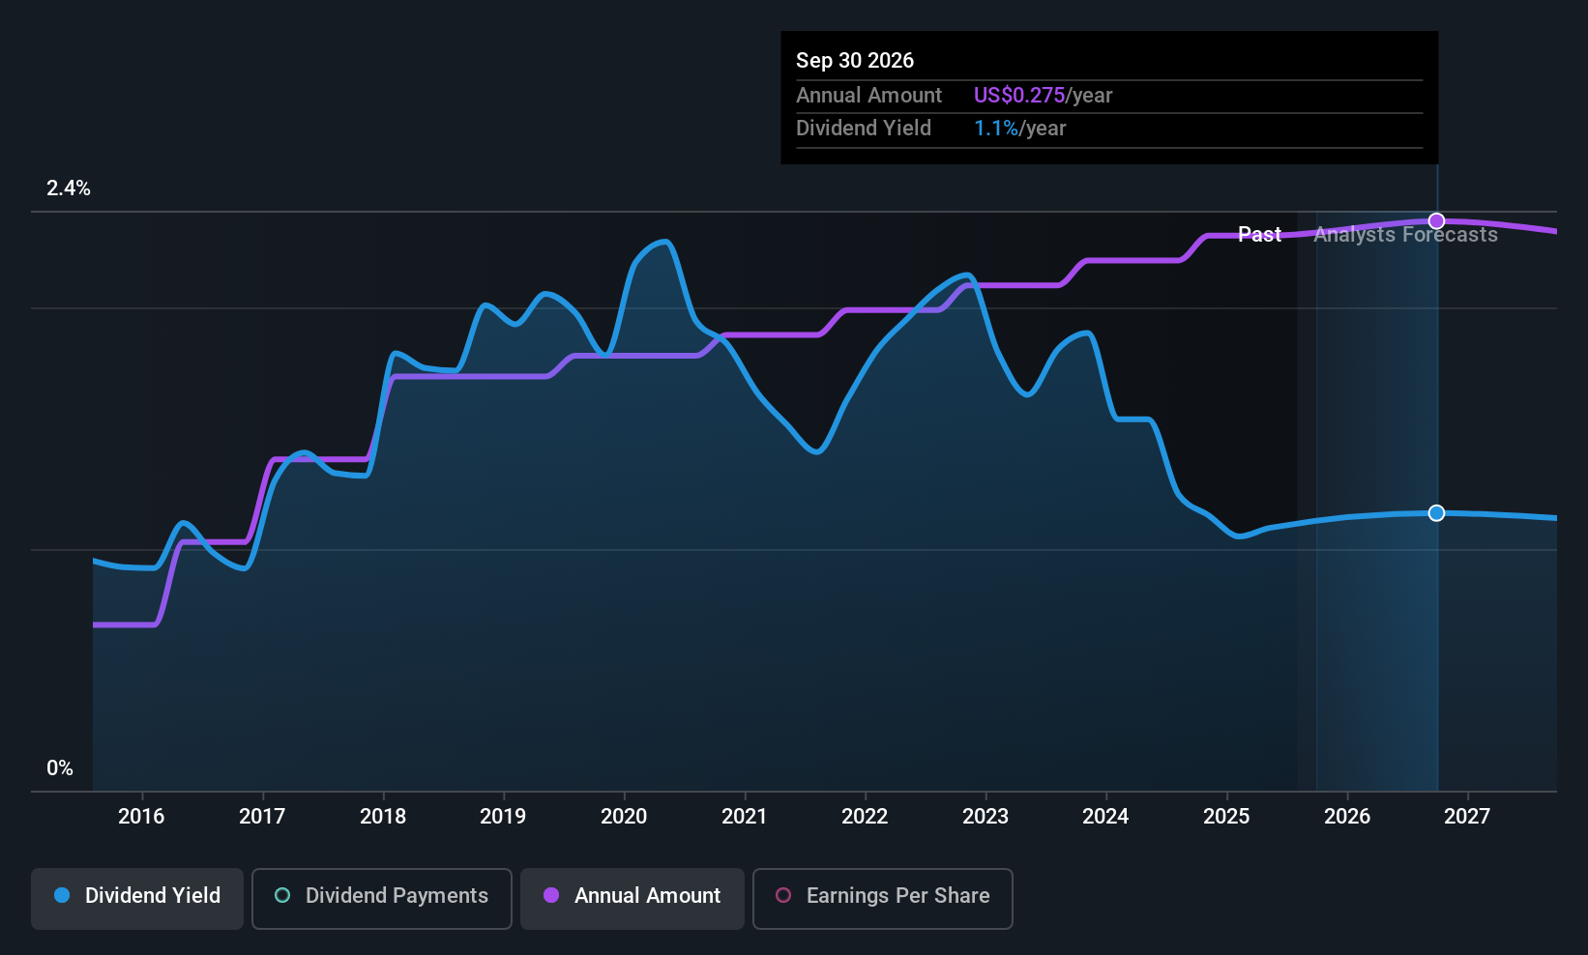The width and height of the screenshot is (1588, 955).
Task: Toggle the Annual Amount series
Action: (x=632, y=899)
